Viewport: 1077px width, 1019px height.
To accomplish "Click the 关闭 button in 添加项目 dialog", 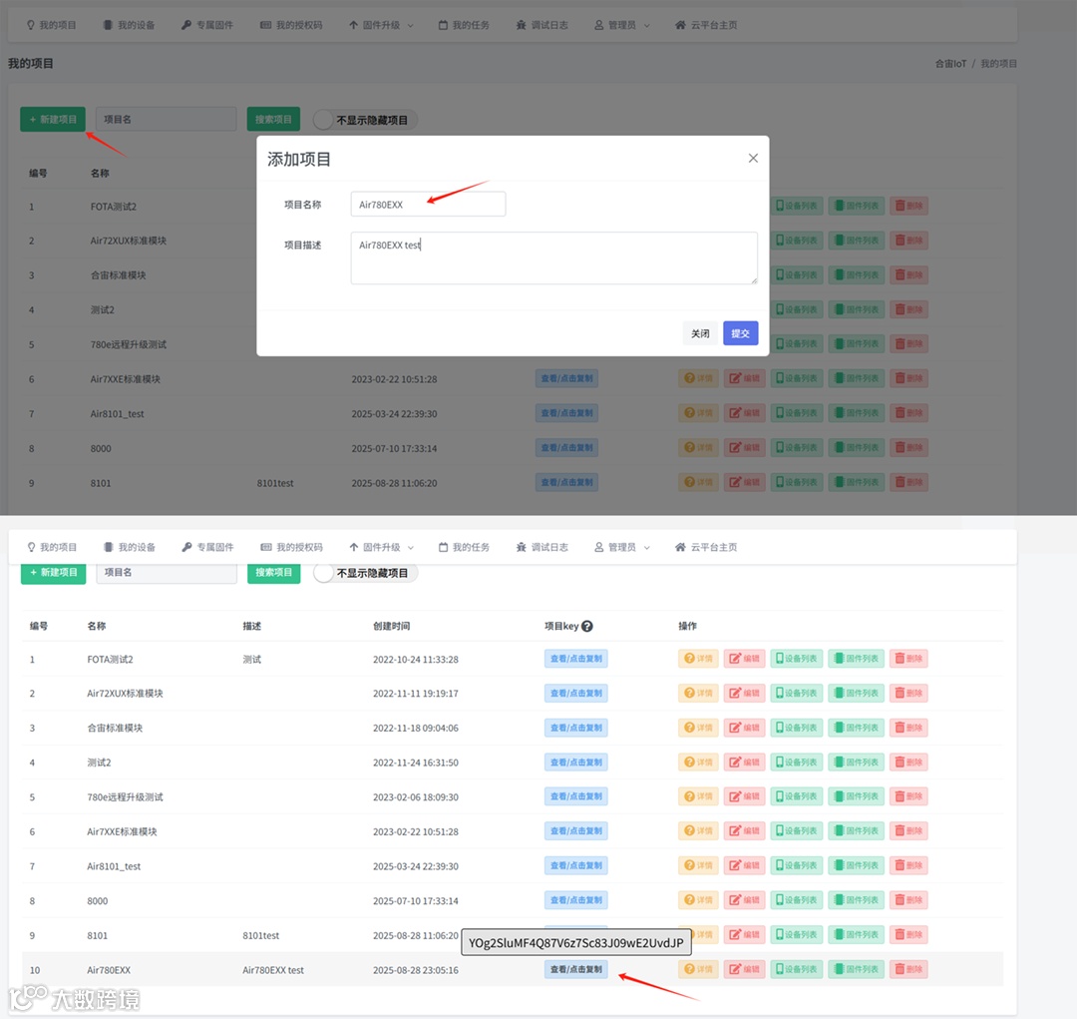I will coord(700,333).
